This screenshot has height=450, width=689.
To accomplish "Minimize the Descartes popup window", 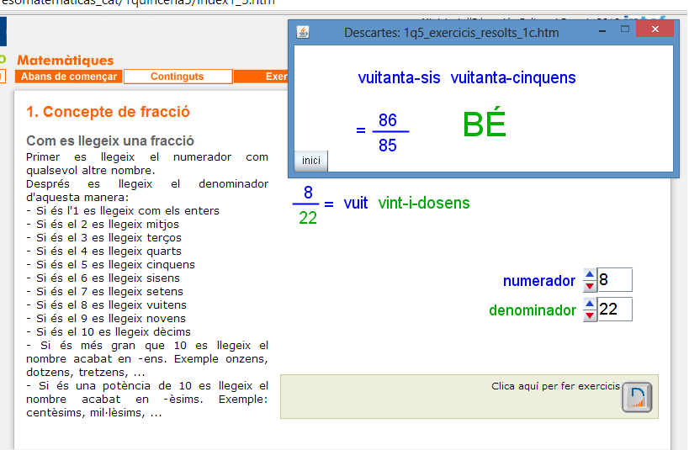I will click(x=602, y=29).
